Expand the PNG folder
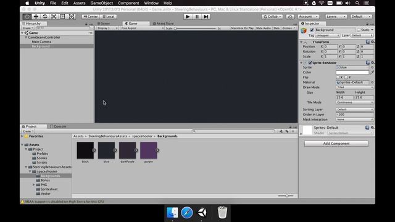Viewport: 395px width, 222px height. click(x=34, y=185)
